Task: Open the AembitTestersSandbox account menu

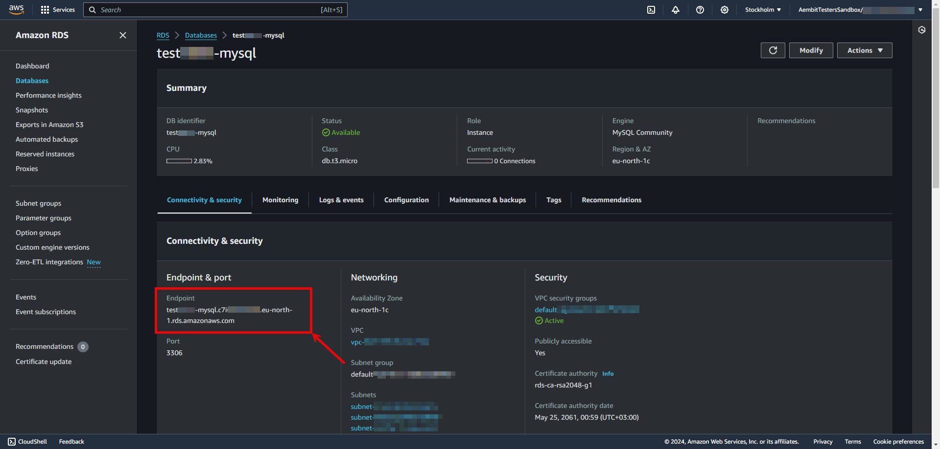Action: click(860, 10)
